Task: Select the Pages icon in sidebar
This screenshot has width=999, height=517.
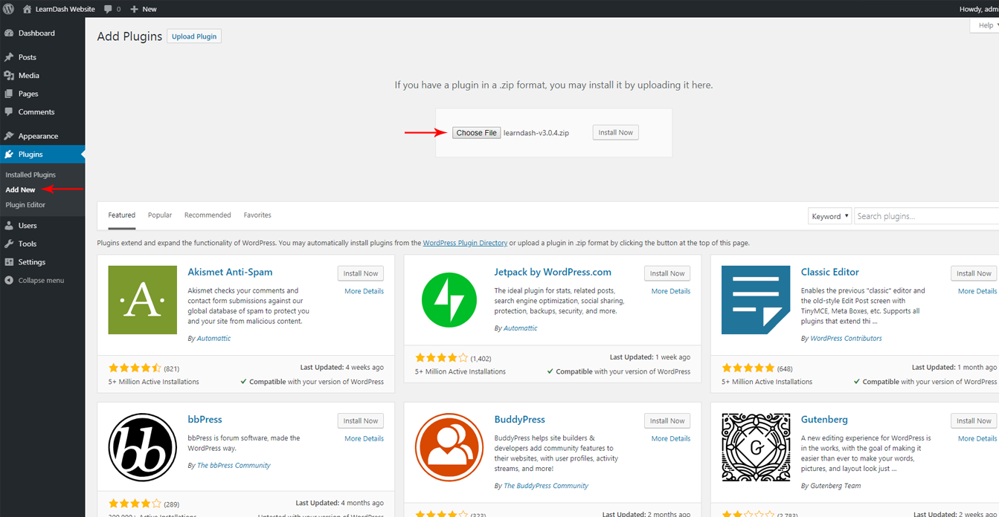Action: coord(9,94)
